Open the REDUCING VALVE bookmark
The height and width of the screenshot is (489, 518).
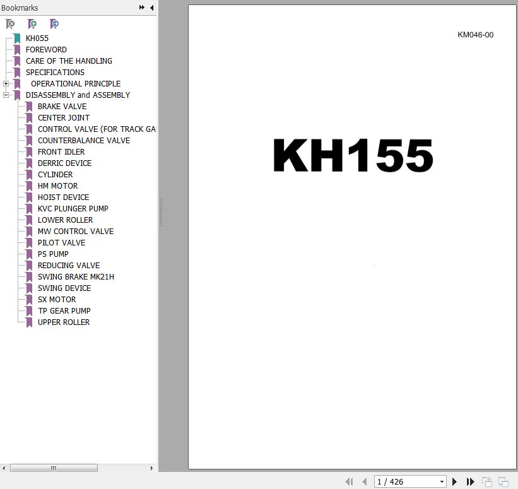coord(69,265)
